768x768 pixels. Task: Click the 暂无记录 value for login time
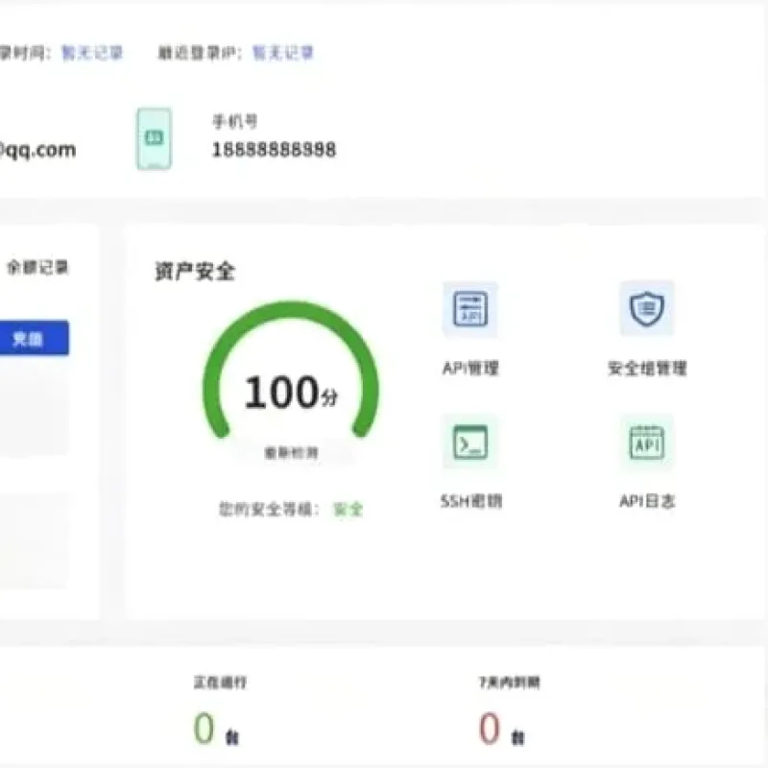click(x=91, y=53)
